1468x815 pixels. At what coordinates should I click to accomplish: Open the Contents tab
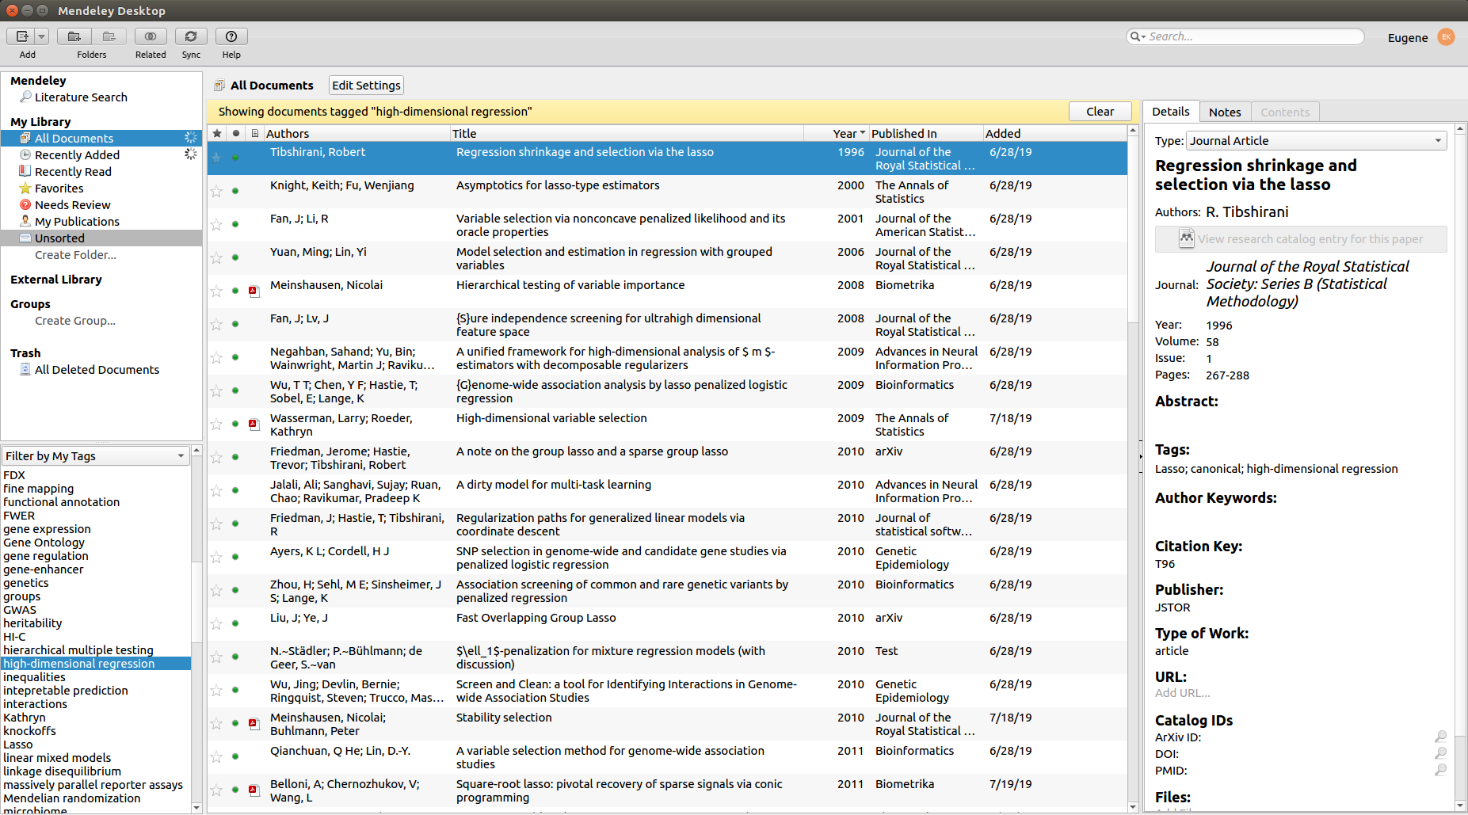tap(1284, 112)
